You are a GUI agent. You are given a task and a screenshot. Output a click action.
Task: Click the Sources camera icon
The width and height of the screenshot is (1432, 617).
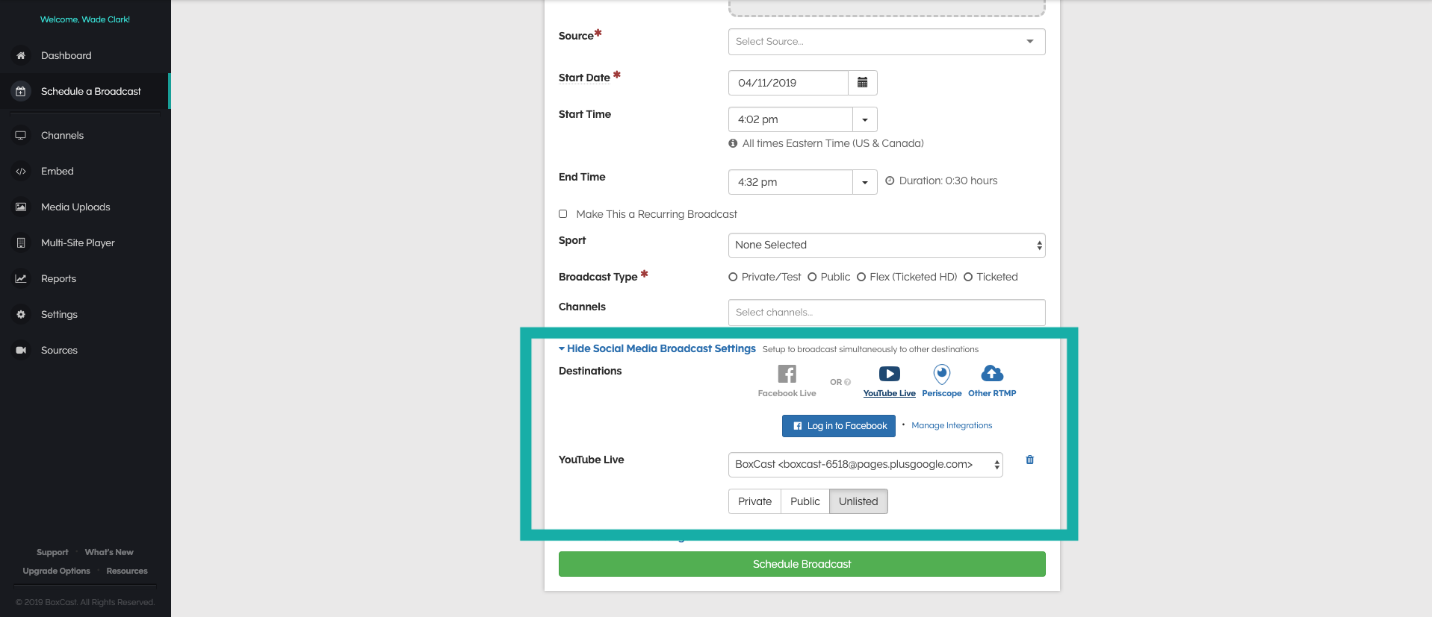click(x=21, y=351)
